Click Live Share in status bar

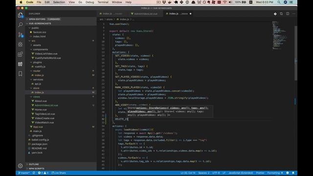pos(59,173)
